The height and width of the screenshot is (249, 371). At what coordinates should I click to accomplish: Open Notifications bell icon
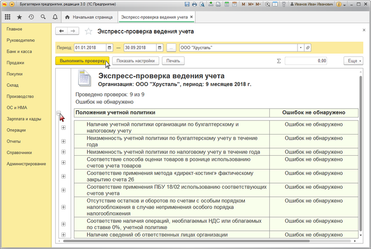[x=55, y=17]
